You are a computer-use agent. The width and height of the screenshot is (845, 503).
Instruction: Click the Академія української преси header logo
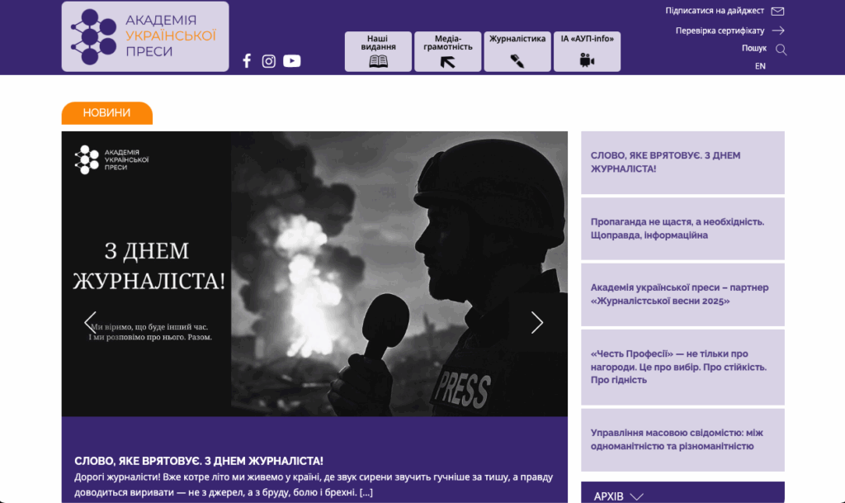[145, 36]
